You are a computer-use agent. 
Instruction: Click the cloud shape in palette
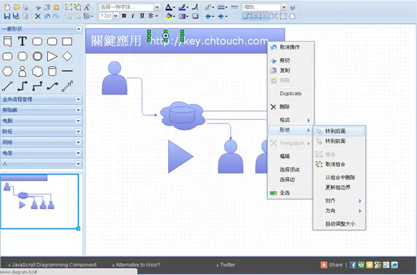[38, 72]
